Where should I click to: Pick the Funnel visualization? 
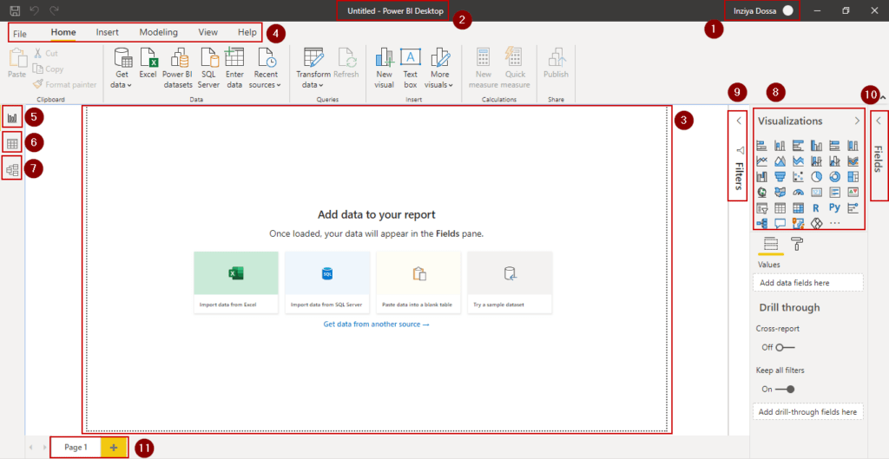pyautogui.click(x=780, y=177)
